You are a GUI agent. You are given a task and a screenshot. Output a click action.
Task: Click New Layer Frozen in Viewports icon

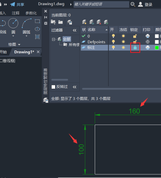(x=92, y=22)
